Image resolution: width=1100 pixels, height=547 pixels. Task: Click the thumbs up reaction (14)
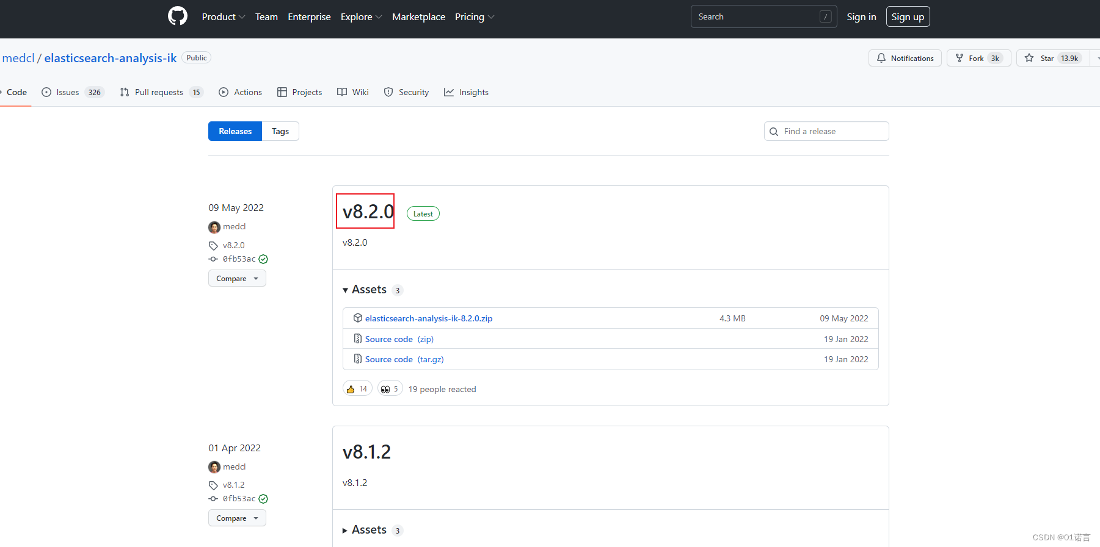point(357,388)
